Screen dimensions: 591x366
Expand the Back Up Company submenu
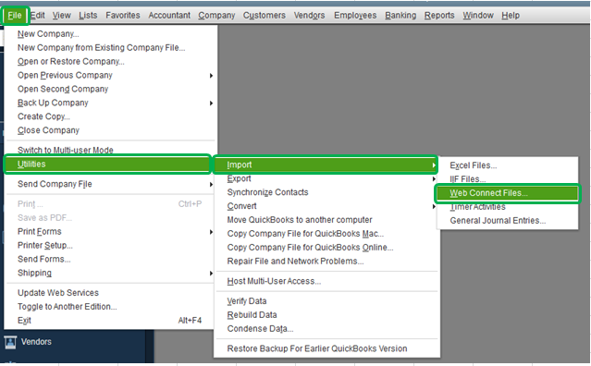pos(110,103)
